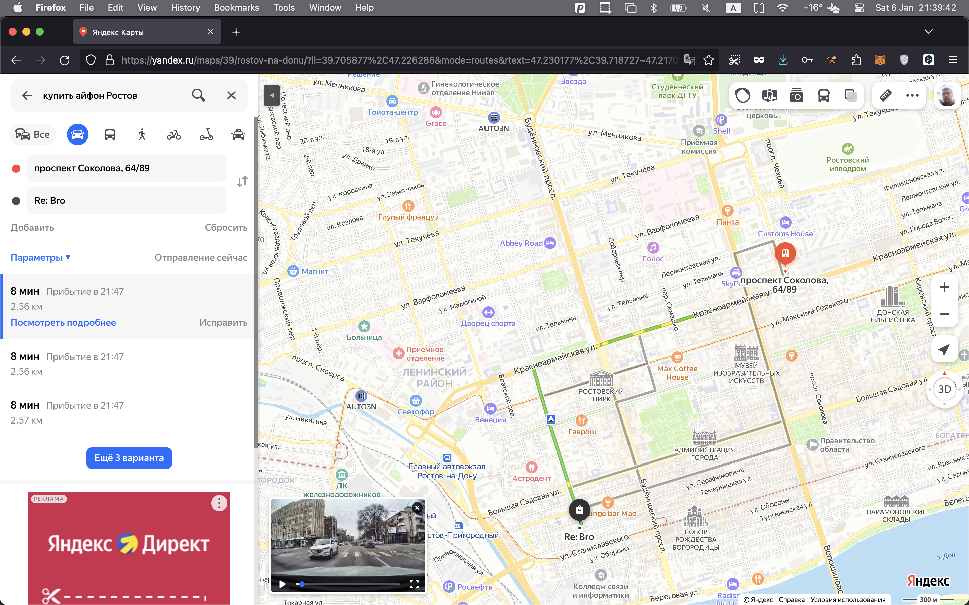Click Re: Bro destination map pin
The width and height of the screenshot is (969, 605).
coord(579,511)
